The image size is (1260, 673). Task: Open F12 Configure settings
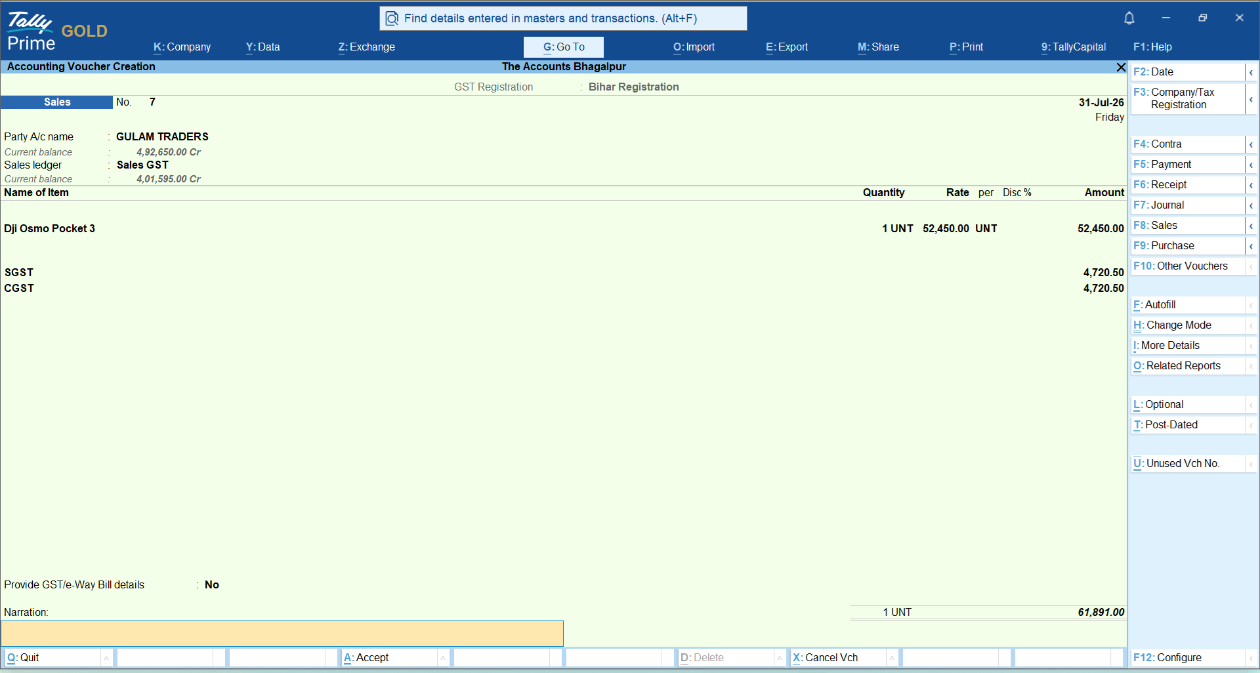click(x=1188, y=658)
